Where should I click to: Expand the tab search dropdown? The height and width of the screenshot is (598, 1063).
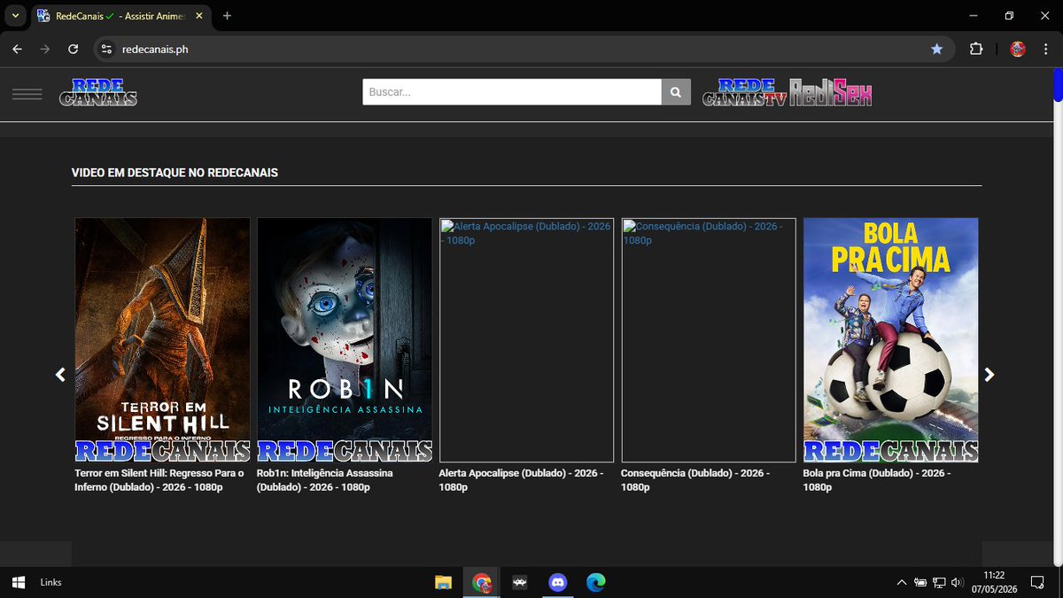tap(15, 16)
